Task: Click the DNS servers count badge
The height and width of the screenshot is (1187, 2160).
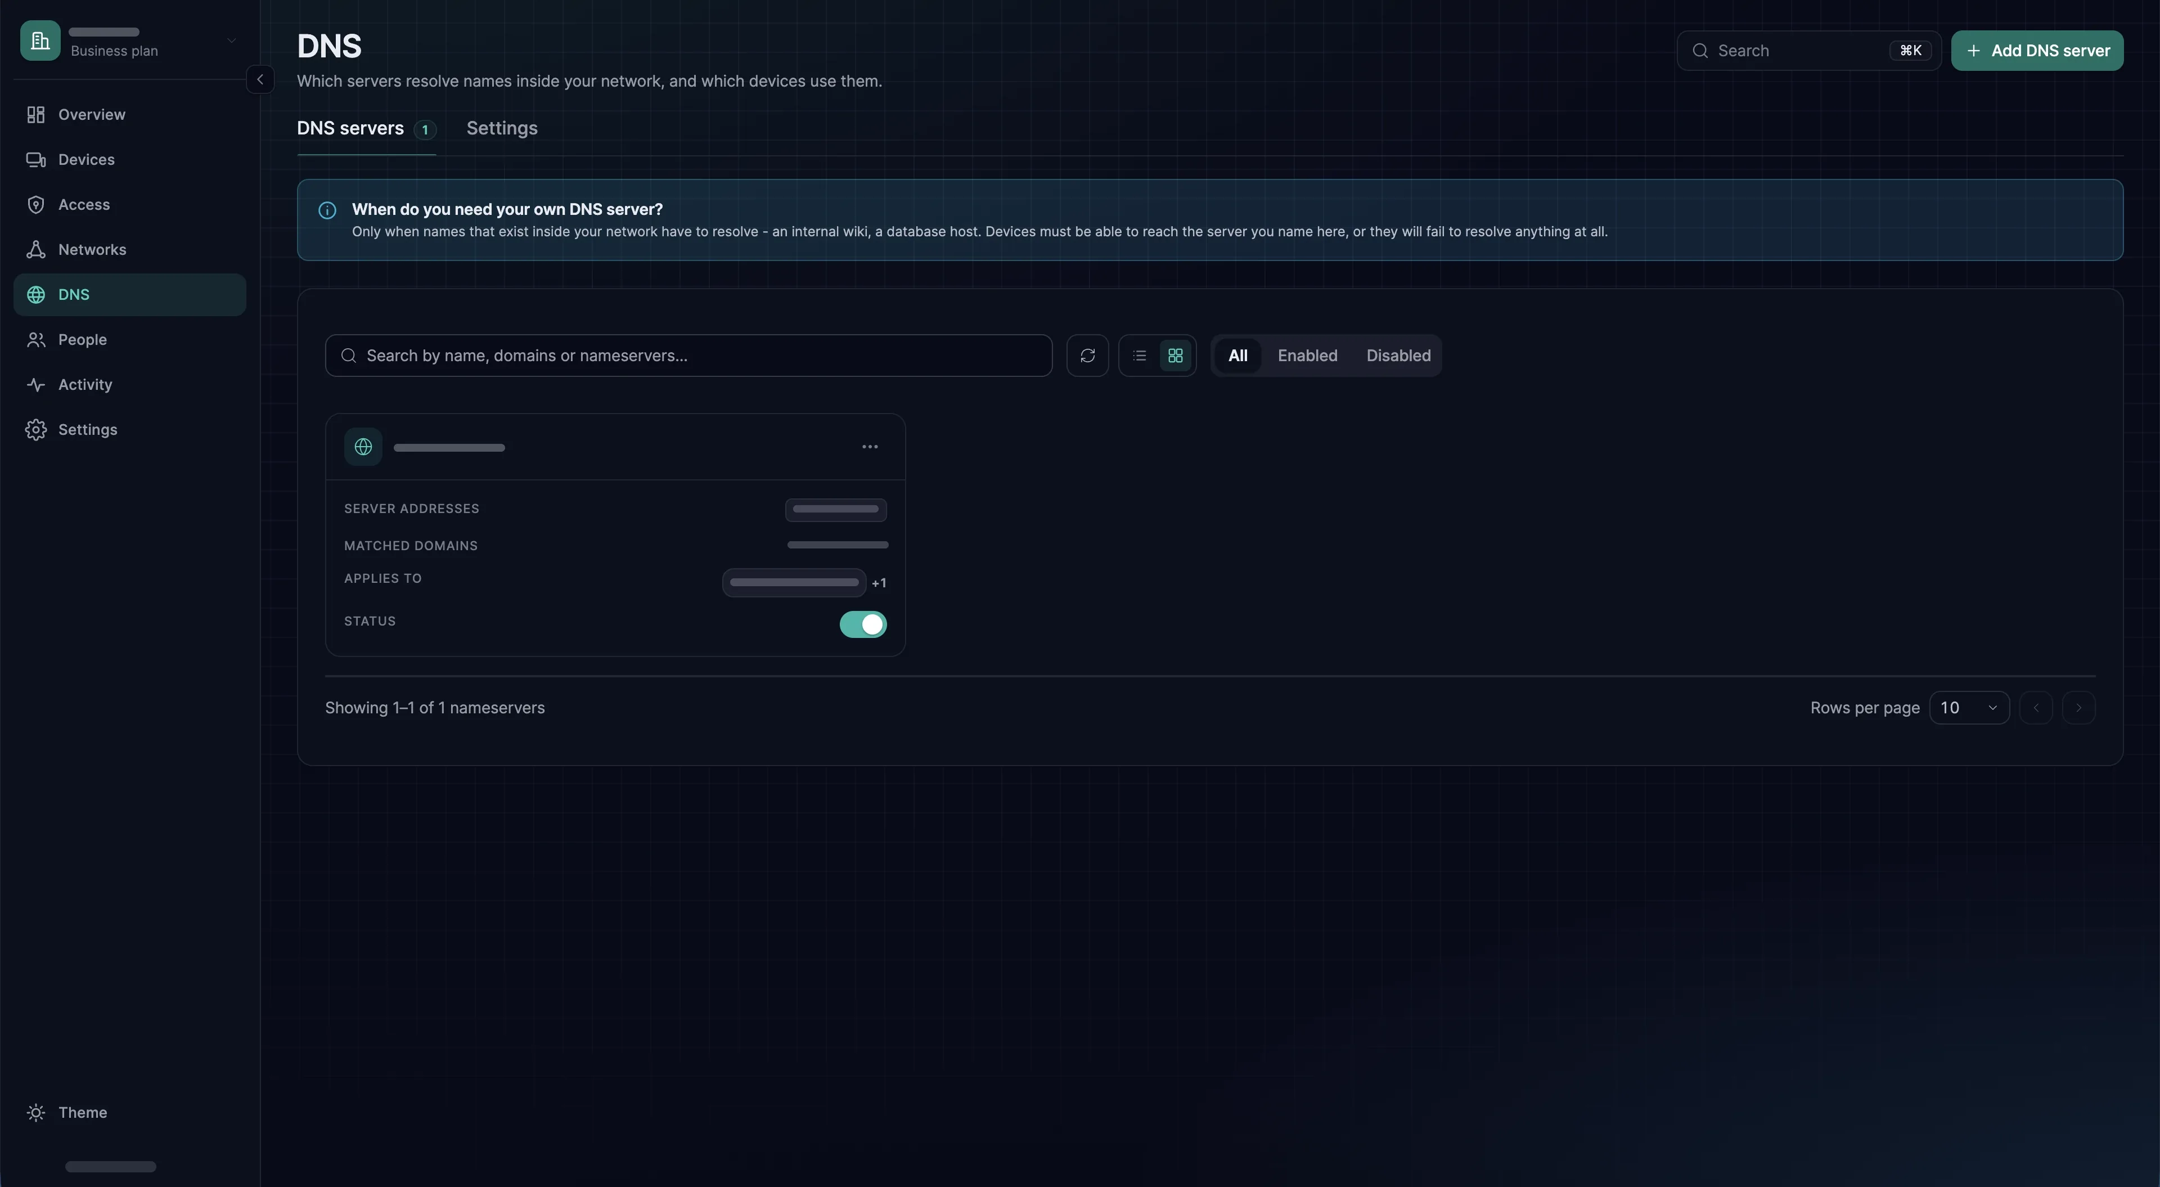Action: click(x=425, y=130)
